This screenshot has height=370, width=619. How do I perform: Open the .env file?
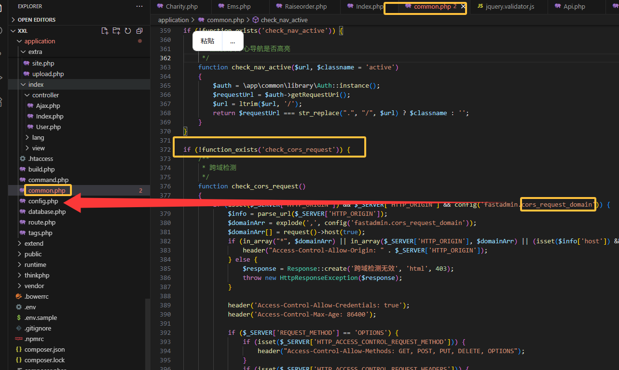[30, 307]
